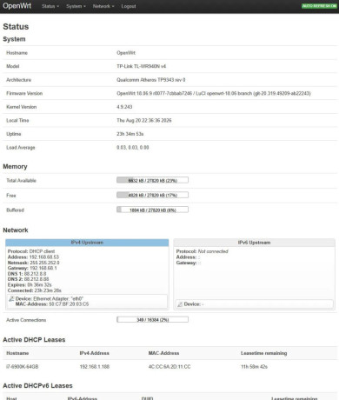Click the Leasetime remaining column header in DHCP Leases

click(x=263, y=353)
